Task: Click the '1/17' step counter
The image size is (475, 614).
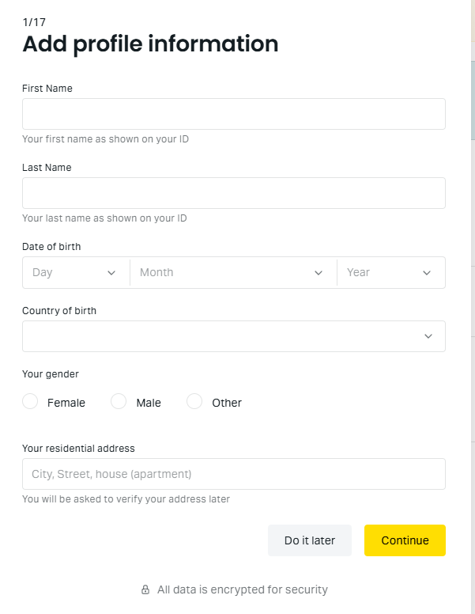Action: pyautogui.click(x=34, y=22)
